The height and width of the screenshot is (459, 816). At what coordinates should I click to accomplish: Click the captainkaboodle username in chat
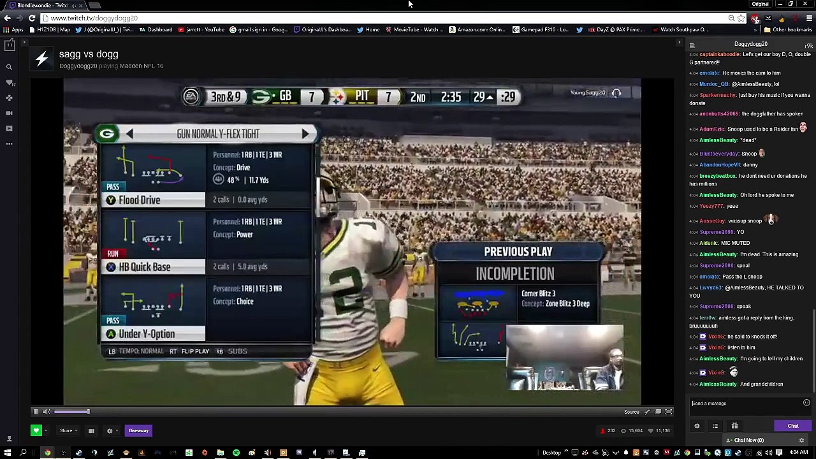pos(720,55)
